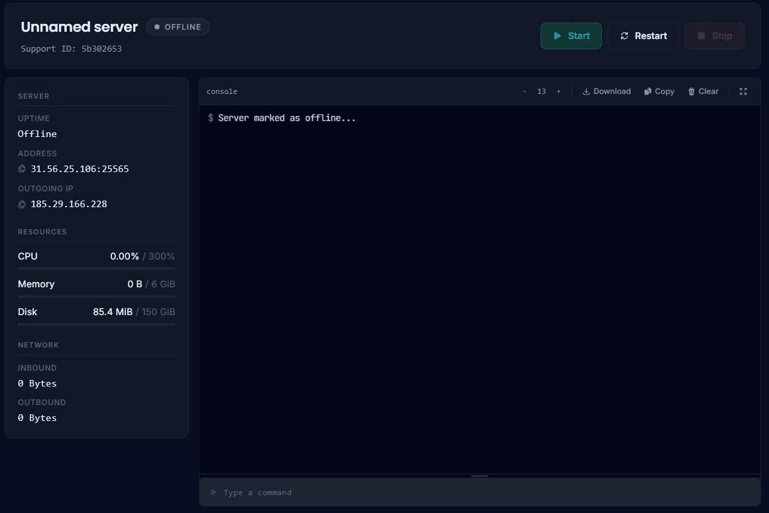Start the server with the Start button
769x513 pixels.
[571, 36]
